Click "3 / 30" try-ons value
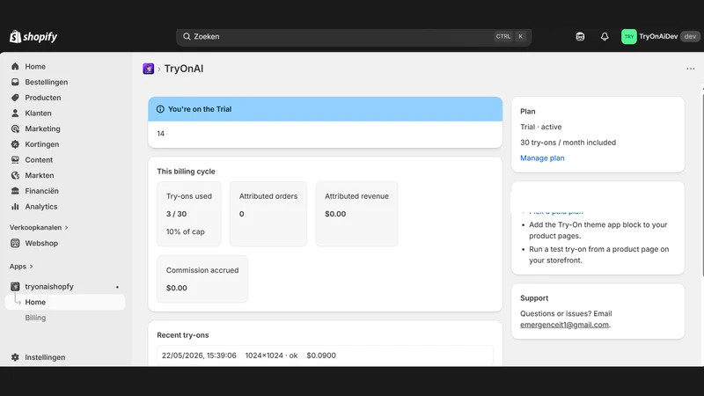 tap(177, 214)
